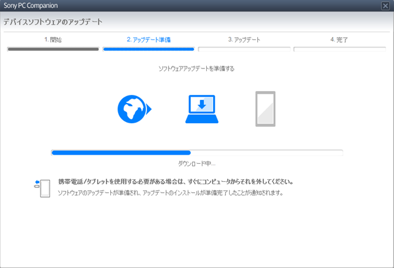Click the gray phone device icon
This screenshot has width=394, height=268.
[265, 109]
